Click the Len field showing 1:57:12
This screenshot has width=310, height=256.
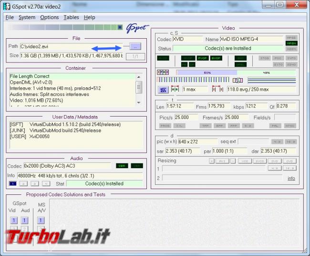pyautogui.click(x=180, y=106)
